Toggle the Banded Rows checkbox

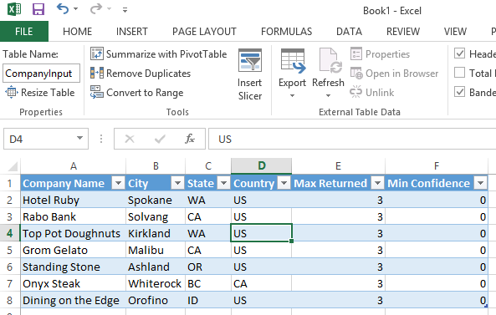[459, 92]
